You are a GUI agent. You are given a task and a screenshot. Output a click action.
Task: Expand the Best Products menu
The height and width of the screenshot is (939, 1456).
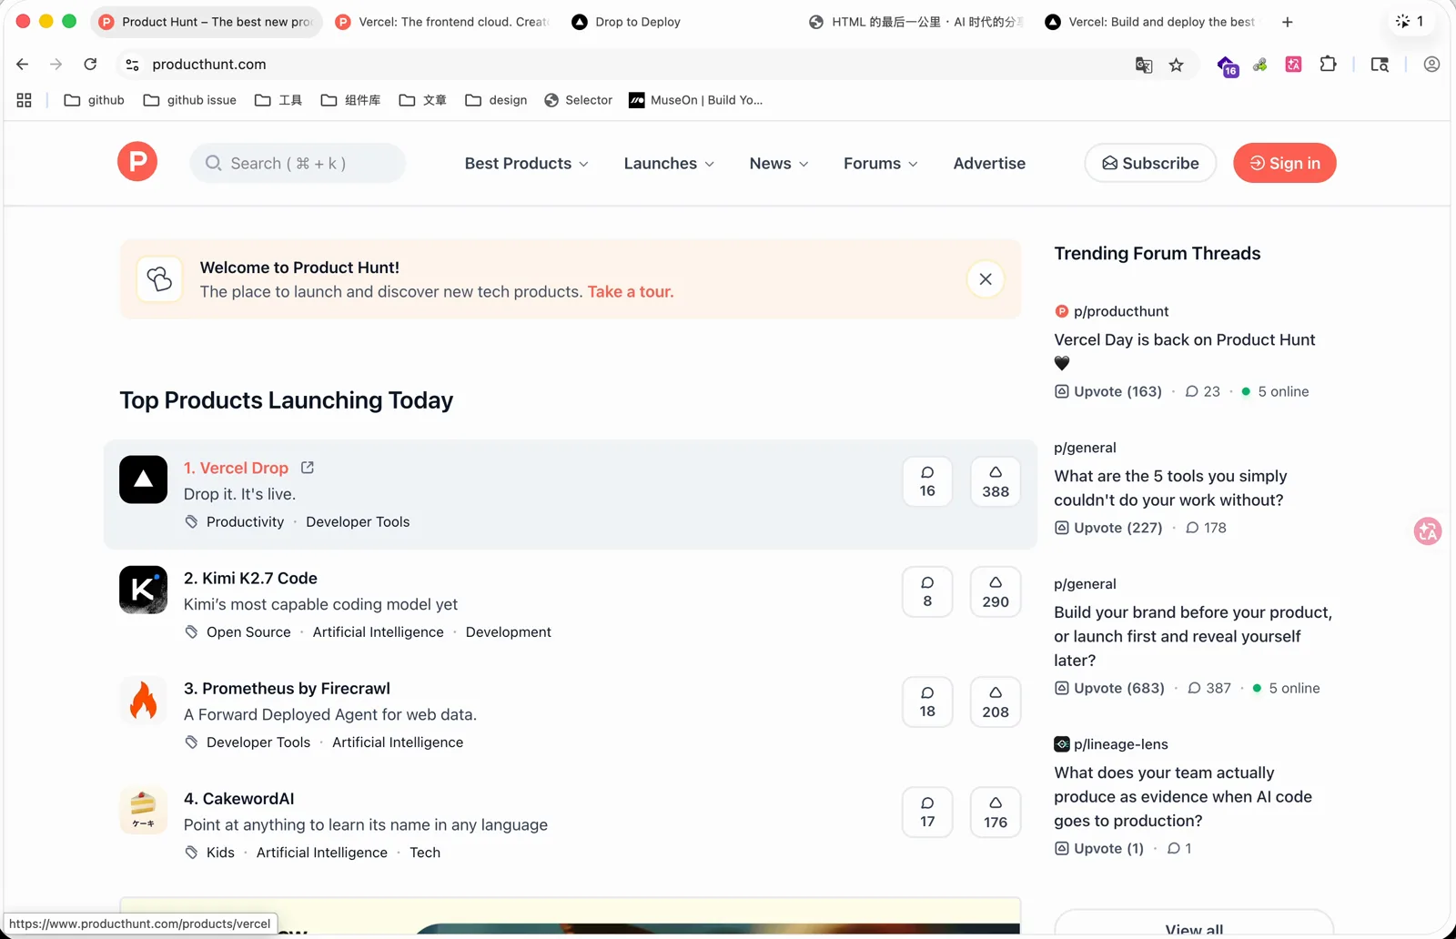pos(526,163)
